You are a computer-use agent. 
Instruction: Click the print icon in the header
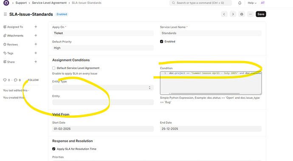[x=242, y=14]
